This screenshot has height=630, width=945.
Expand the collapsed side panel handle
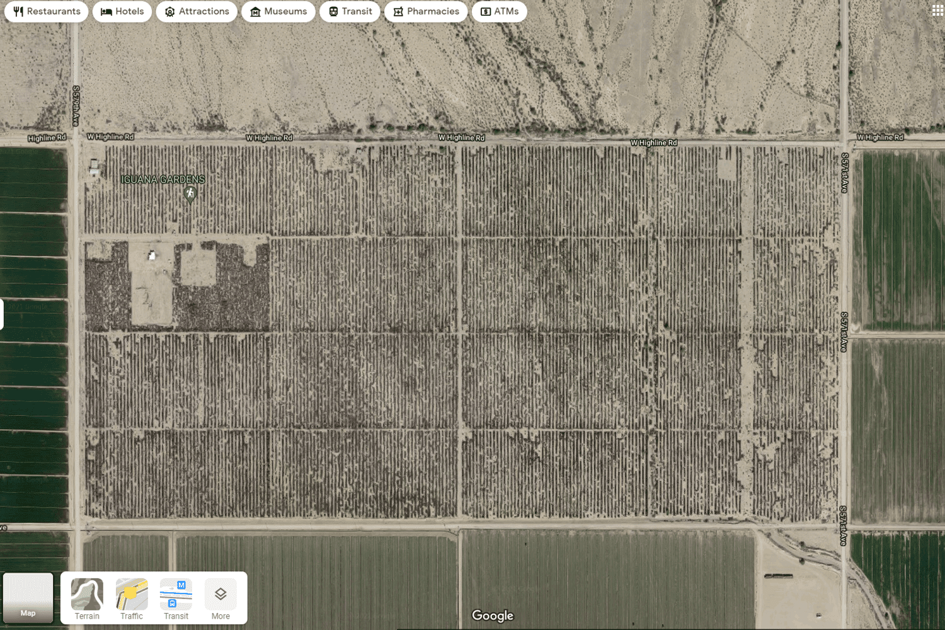pos(2,314)
